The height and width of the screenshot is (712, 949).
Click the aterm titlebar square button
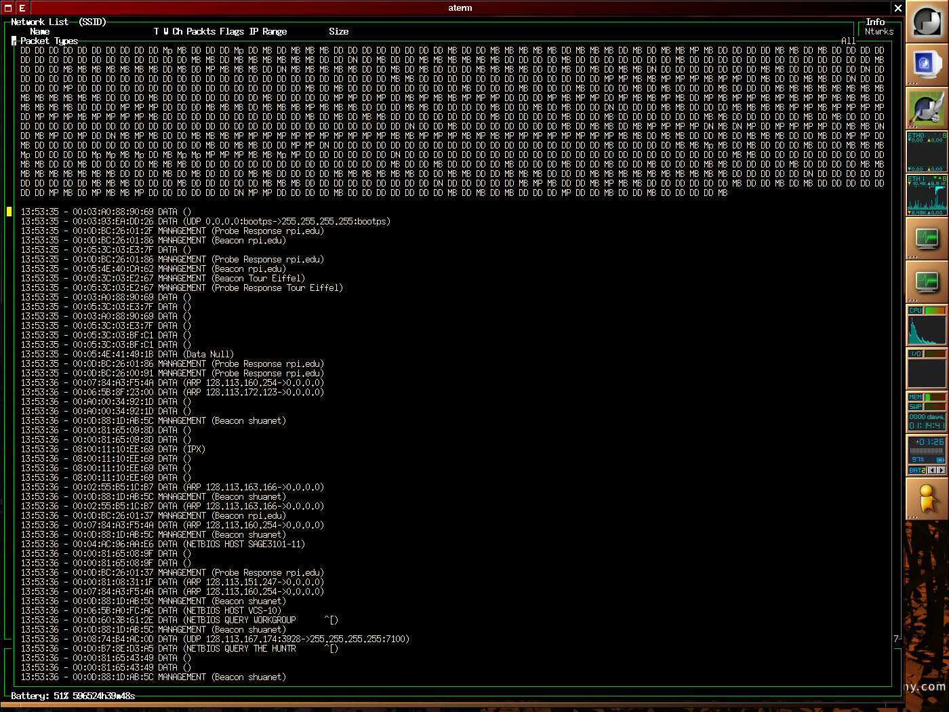[8, 8]
